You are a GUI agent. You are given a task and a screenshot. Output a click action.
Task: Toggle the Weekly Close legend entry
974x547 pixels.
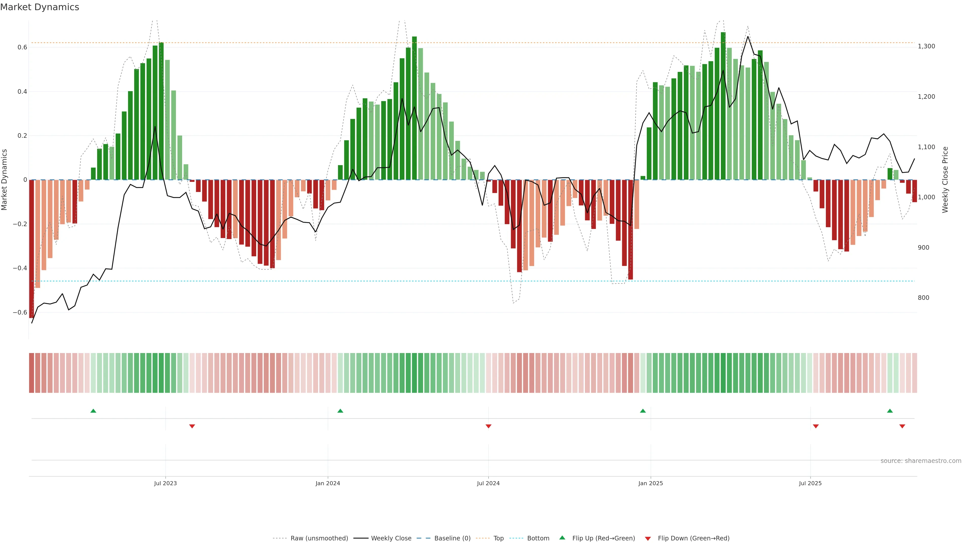(391, 538)
